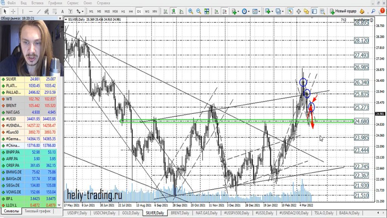Pick the text label tool
Viewport: 387px width, 218px height.
62,11
